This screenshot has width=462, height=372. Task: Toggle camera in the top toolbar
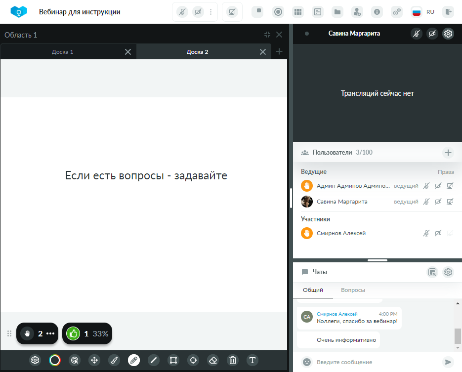click(x=198, y=12)
